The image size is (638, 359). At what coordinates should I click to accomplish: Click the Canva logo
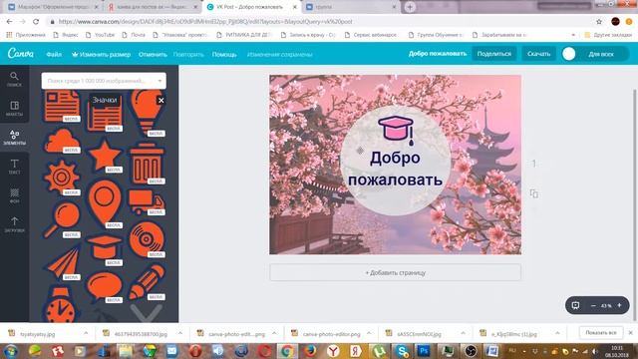[21, 53]
